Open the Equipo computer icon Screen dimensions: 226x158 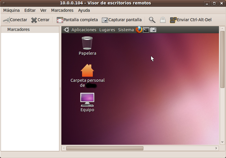[x=87, y=100]
